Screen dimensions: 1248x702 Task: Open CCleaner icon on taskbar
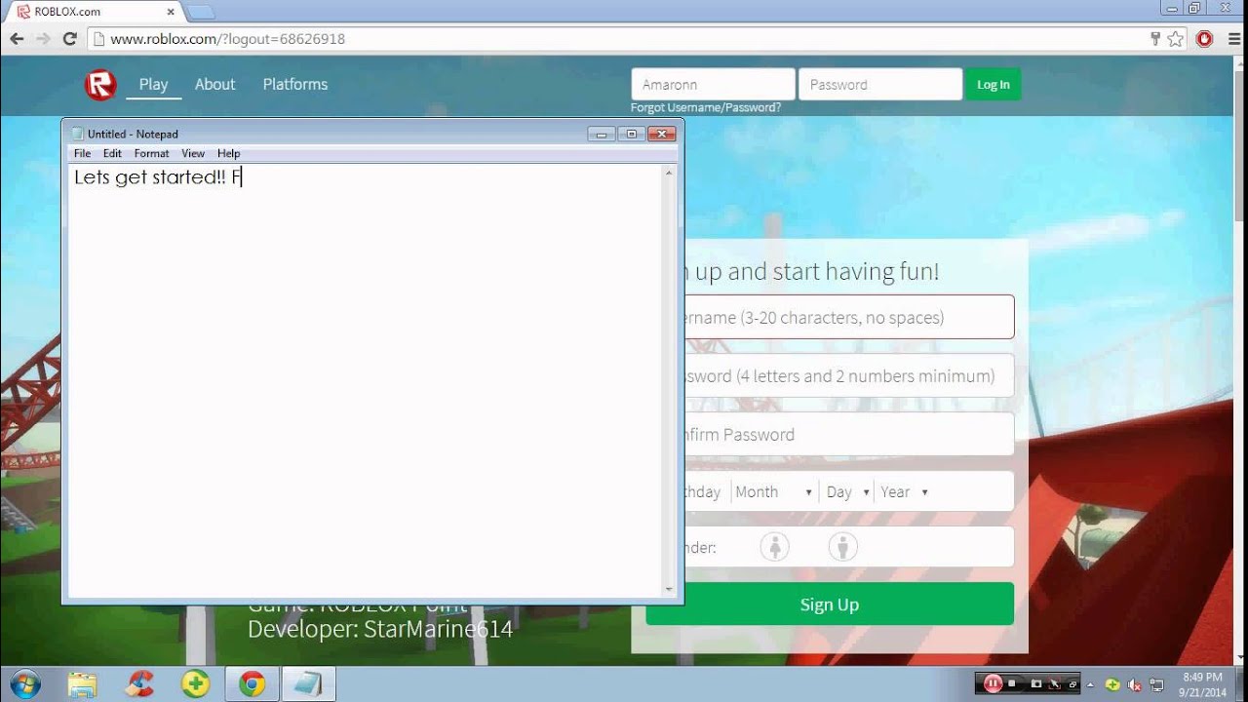139,683
